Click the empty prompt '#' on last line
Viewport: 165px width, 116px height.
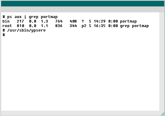[4, 35]
